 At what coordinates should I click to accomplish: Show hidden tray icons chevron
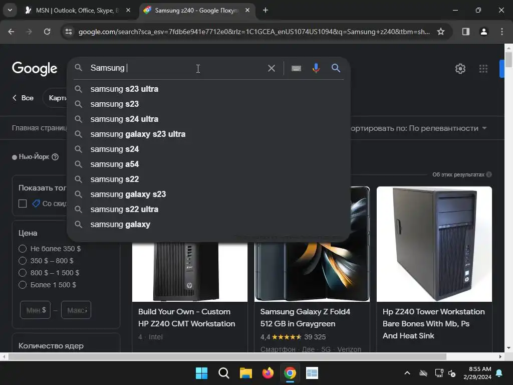407,373
